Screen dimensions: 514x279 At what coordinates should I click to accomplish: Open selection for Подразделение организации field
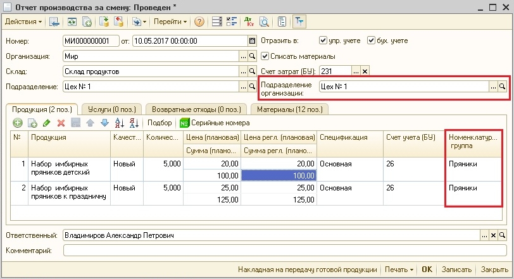[493, 87]
